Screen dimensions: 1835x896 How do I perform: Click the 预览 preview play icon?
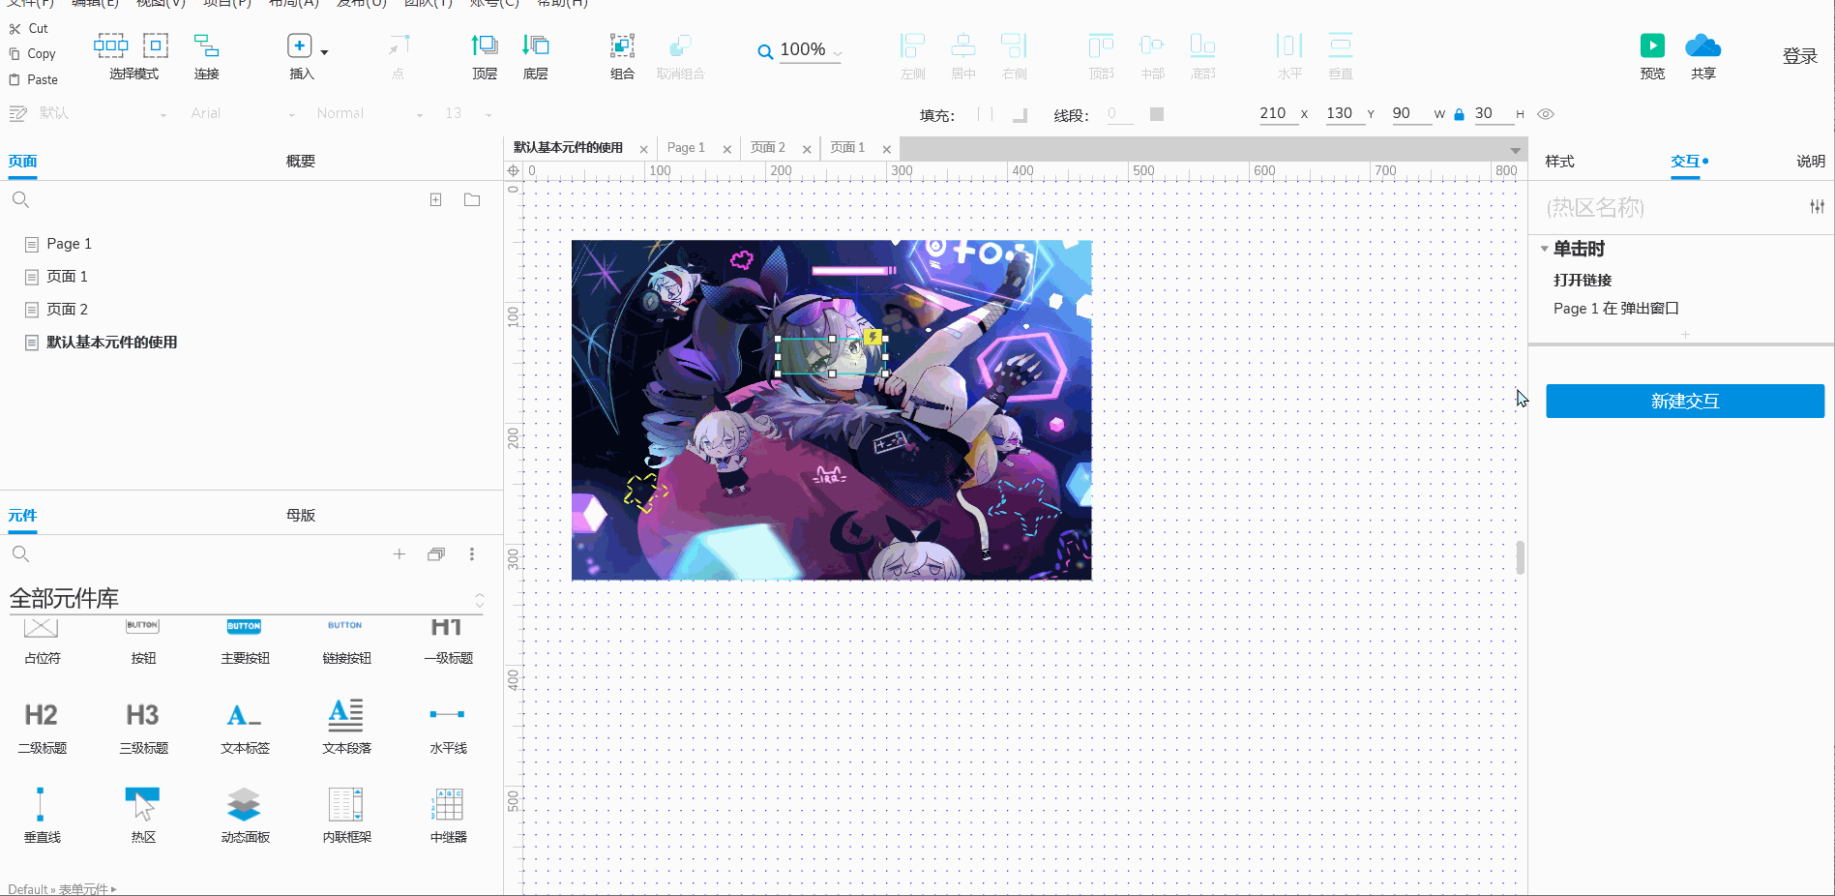1652,45
